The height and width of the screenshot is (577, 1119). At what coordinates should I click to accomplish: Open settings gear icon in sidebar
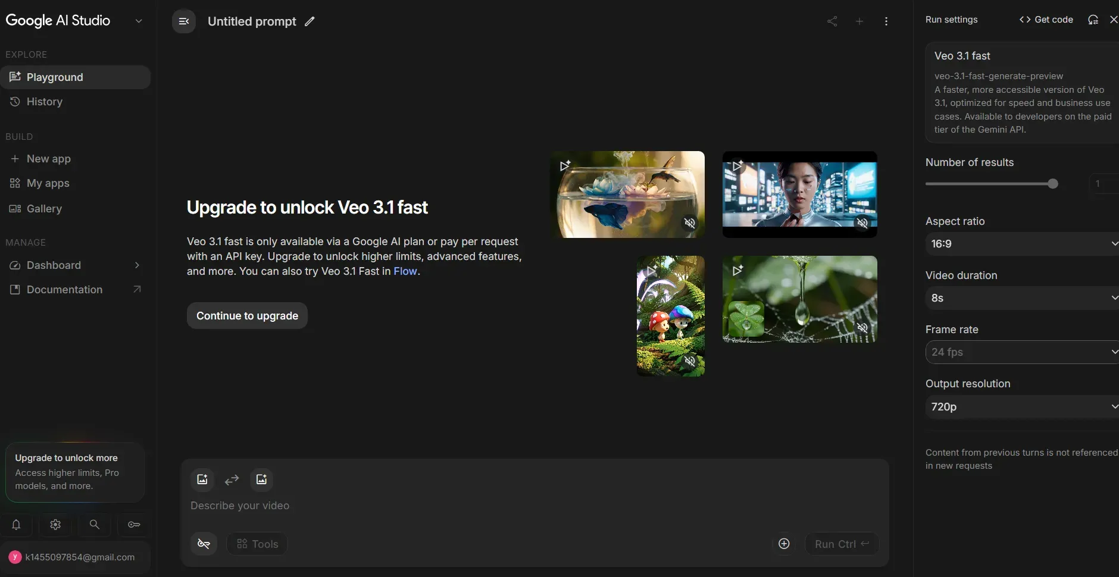tap(55, 525)
